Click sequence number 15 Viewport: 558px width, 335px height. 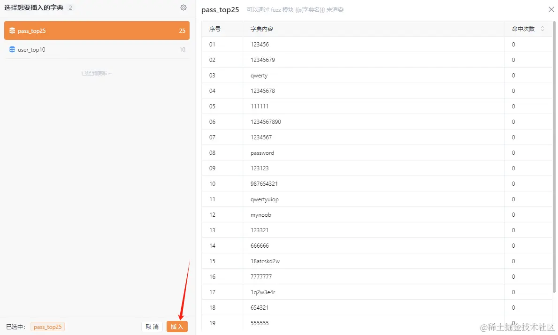click(x=212, y=261)
